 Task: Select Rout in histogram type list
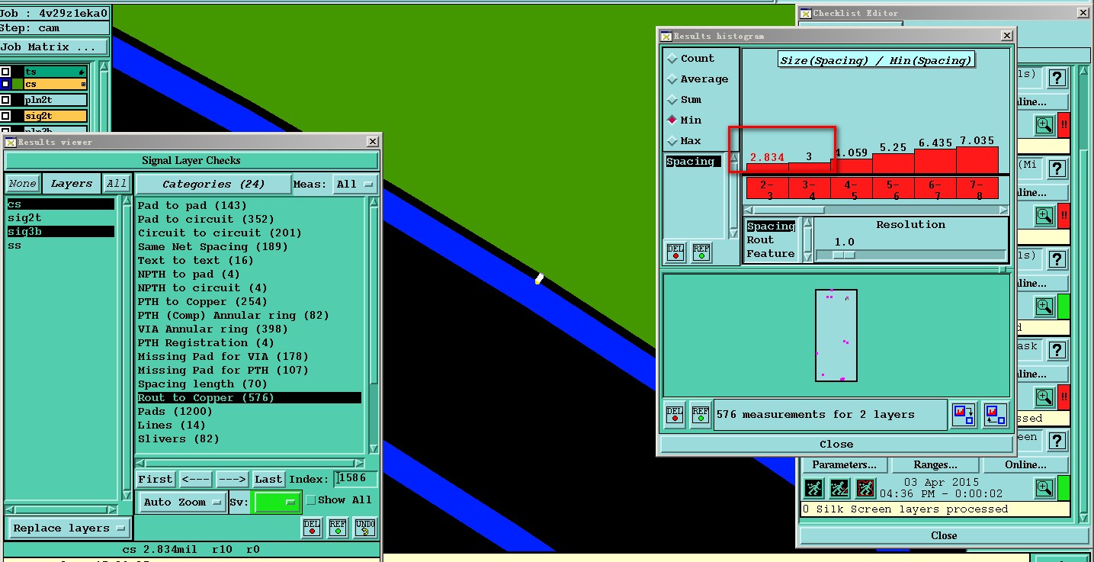tap(760, 239)
